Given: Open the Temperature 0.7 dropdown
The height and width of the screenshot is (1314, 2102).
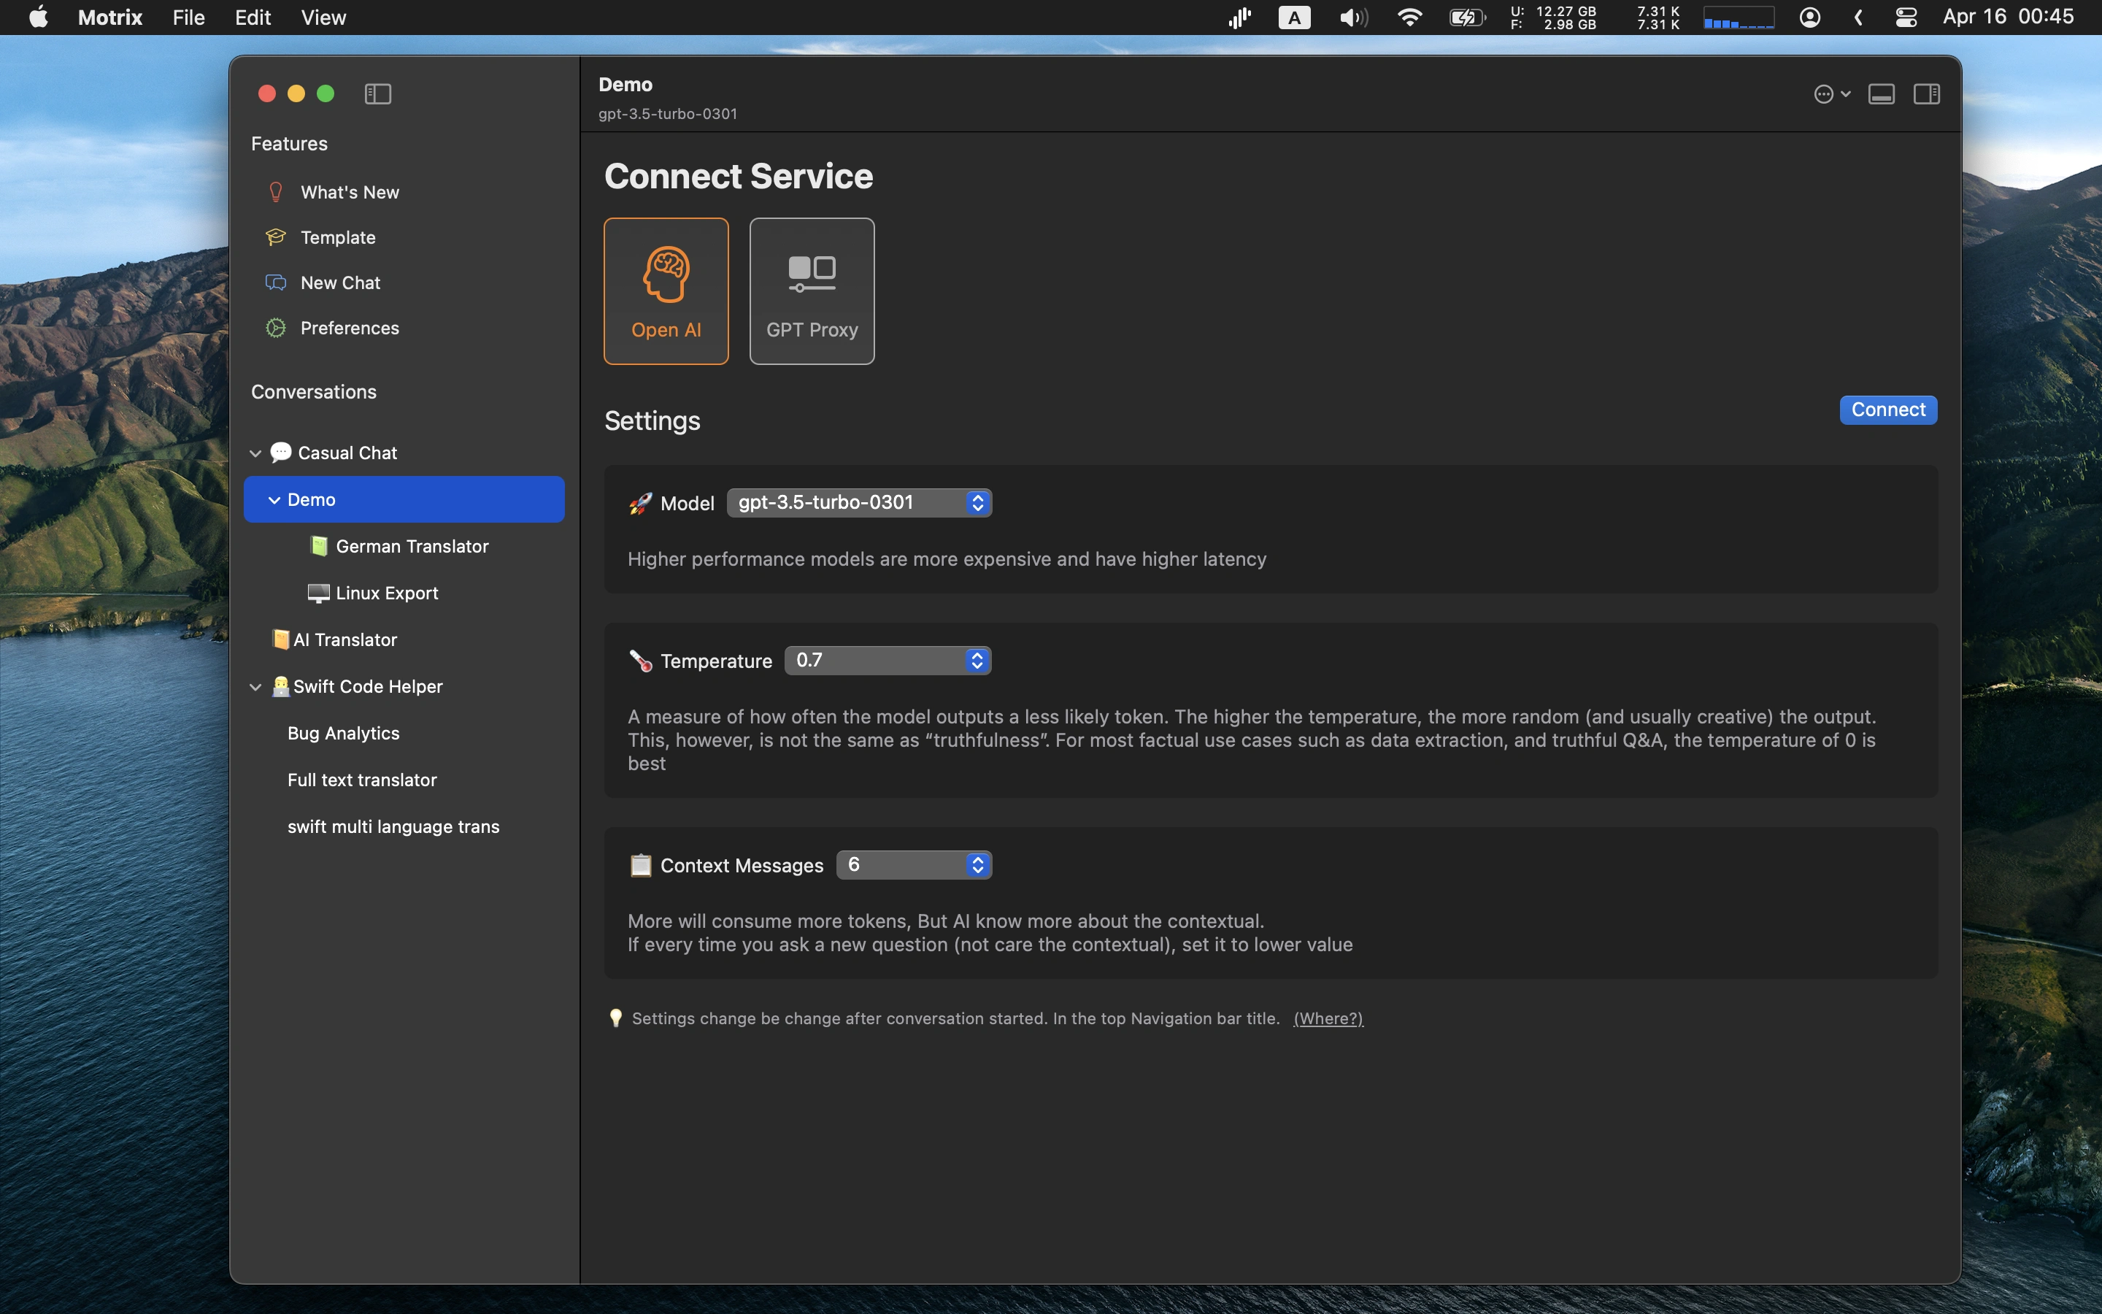Looking at the screenshot, I should click(887, 661).
